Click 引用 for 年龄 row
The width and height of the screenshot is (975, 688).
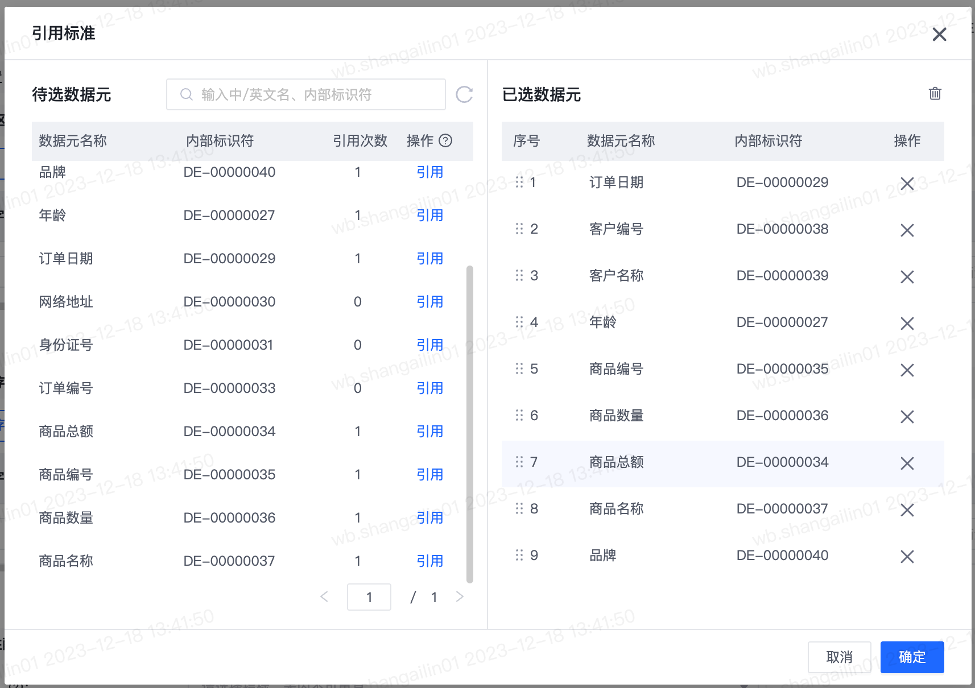(x=429, y=215)
